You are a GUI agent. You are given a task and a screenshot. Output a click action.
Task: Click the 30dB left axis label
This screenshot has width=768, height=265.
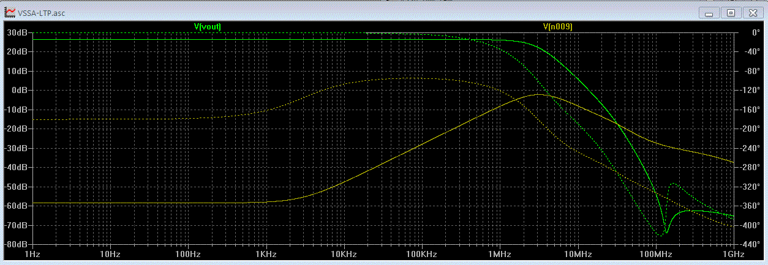click(x=16, y=32)
